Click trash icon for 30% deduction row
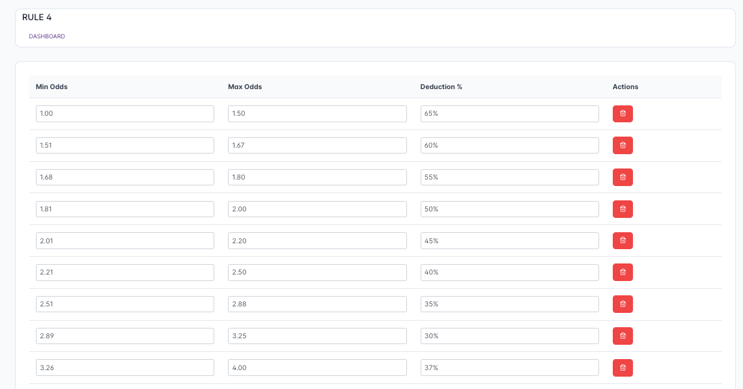This screenshot has width=743, height=389. pyautogui.click(x=622, y=336)
